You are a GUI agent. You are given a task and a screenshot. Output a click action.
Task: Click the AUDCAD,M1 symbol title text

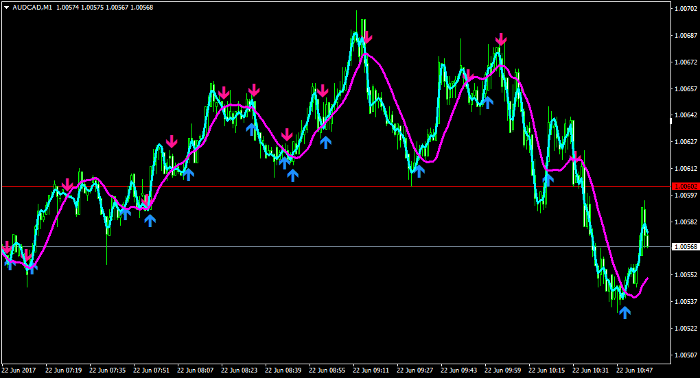coord(32,8)
